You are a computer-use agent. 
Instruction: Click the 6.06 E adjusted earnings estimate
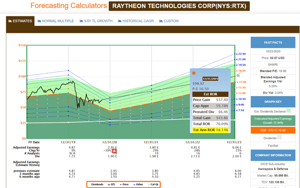click(237, 147)
